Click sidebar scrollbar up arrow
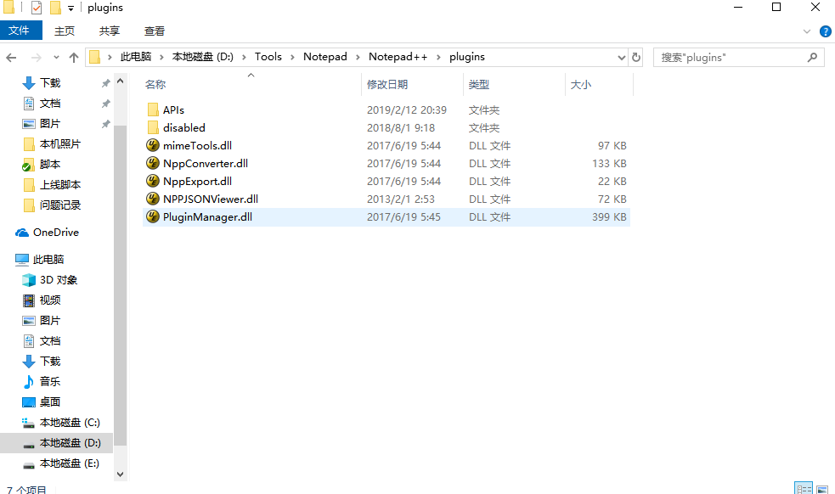 (121, 81)
